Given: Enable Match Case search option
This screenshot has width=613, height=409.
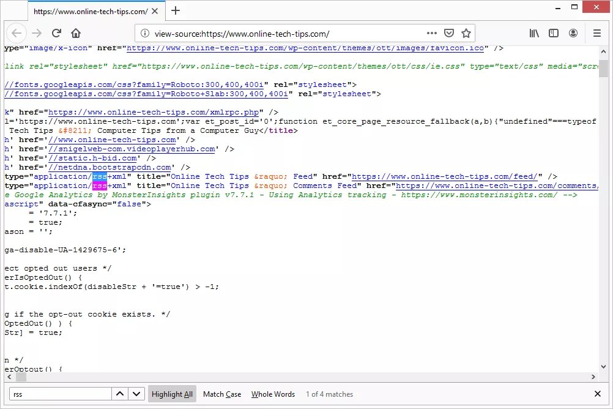Looking at the screenshot, I should (222, 394).
